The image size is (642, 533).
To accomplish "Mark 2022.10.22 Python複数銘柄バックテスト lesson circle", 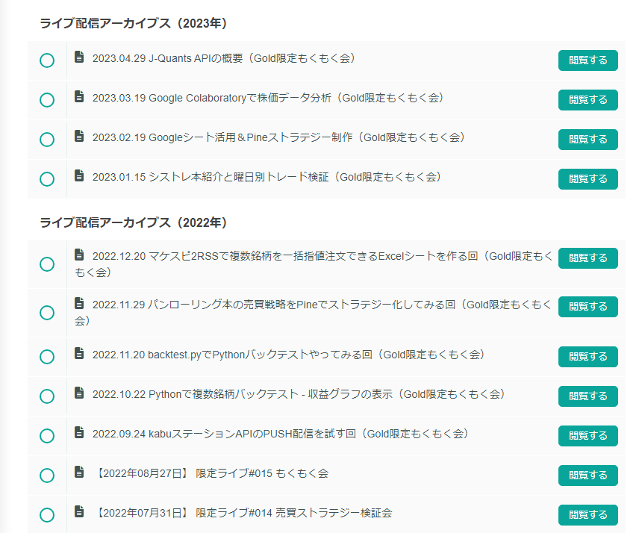I will tap(47, 396).
